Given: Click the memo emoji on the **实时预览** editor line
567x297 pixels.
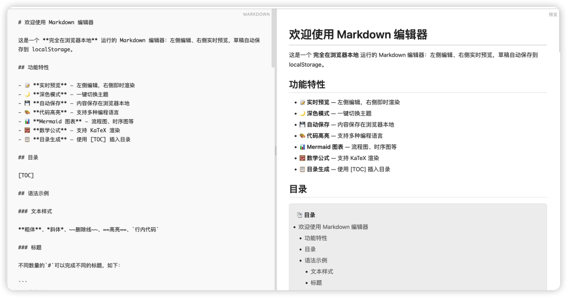Looking at the screenshot, I should pyautogui.click(x=27, y=86).
